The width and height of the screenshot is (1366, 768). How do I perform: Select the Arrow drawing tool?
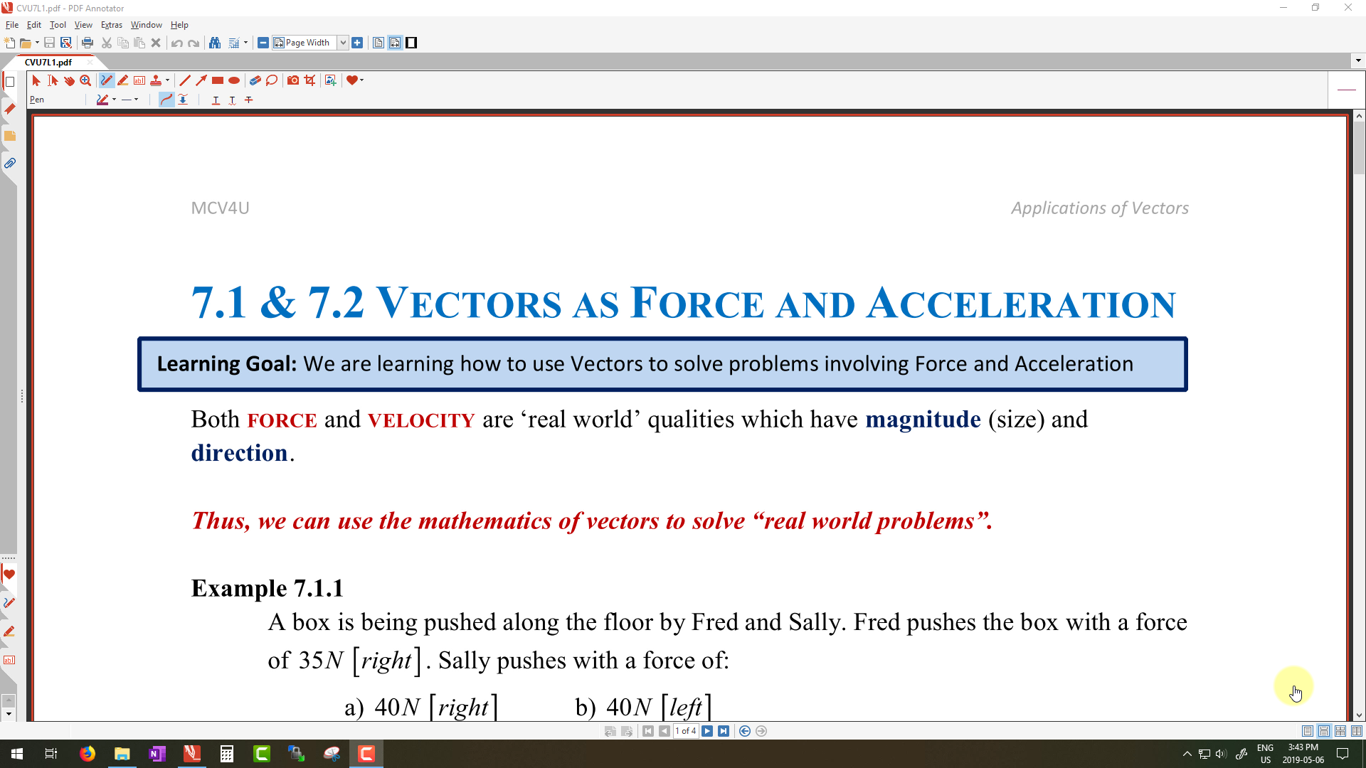[201, 80]
